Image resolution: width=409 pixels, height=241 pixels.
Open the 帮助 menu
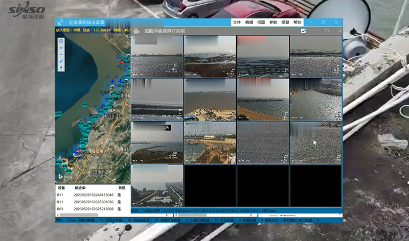tap(298, 22)
